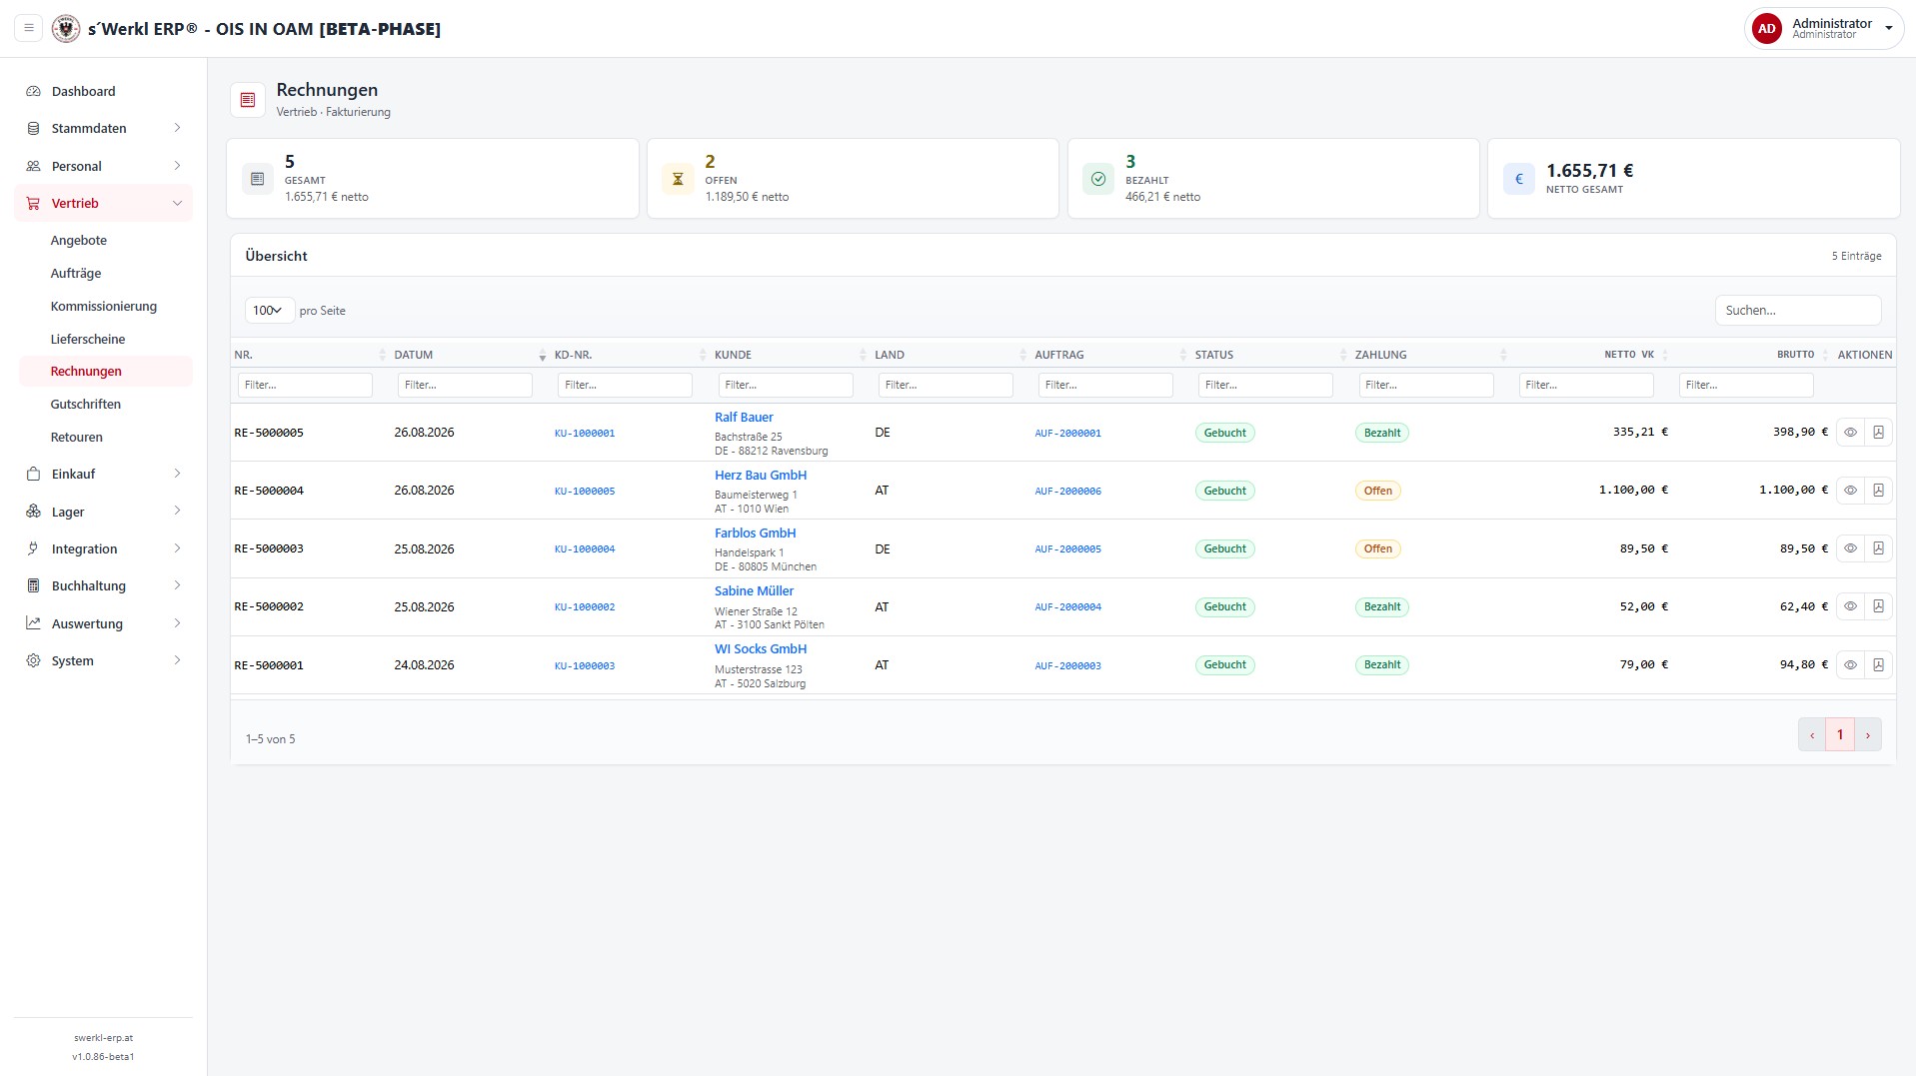The height and width of the screenshot is (1076, 1916).
Task: Expand the Stammdaten menu
Action: [x=104, y=128]
